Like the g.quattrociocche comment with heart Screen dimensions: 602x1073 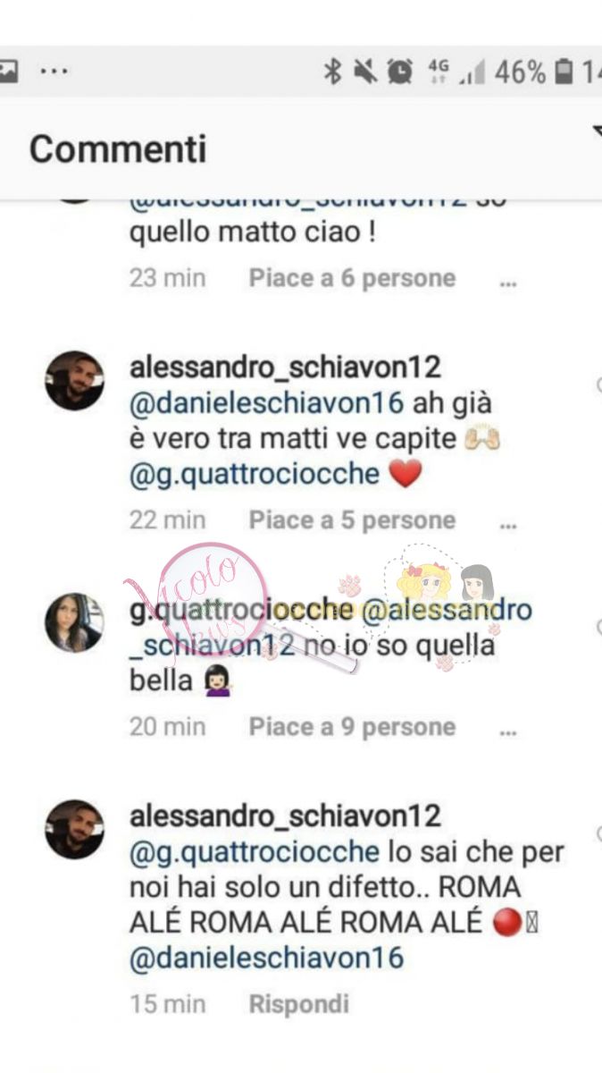pos(598,627)
